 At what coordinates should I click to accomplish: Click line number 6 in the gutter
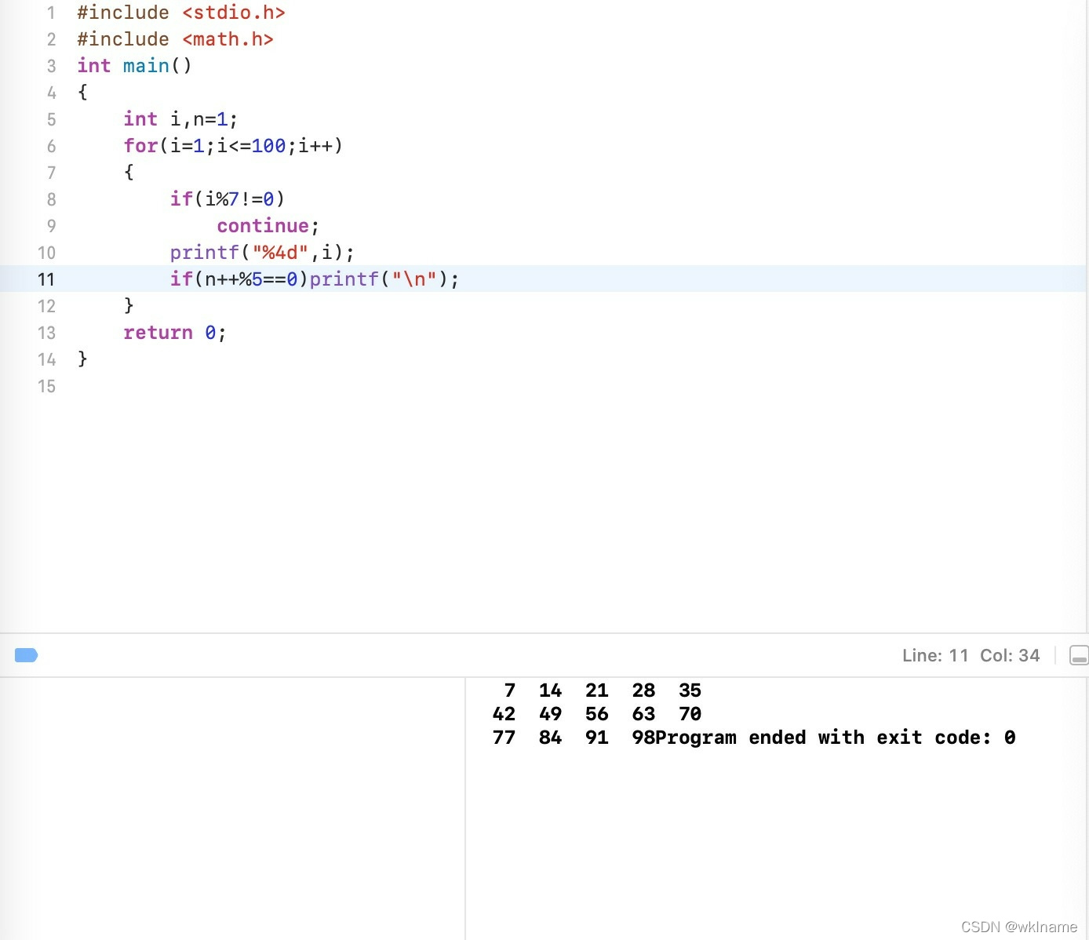click(51, 146)
